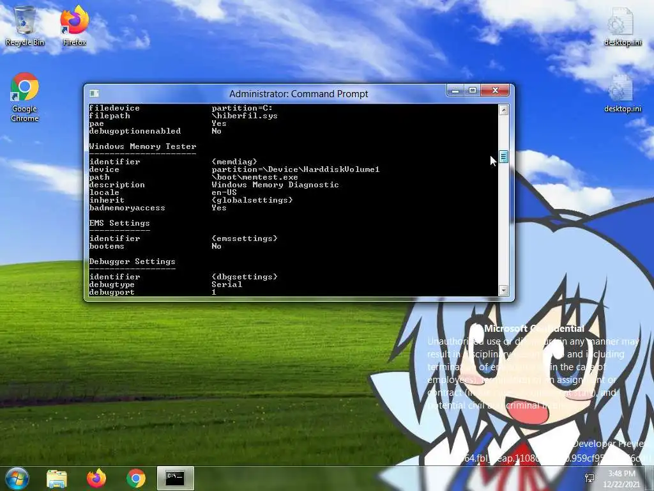This screenshot has width=654, height=491.
Task: Click the '{memdiag}' identifier value
Action: [x=234, y=162]
